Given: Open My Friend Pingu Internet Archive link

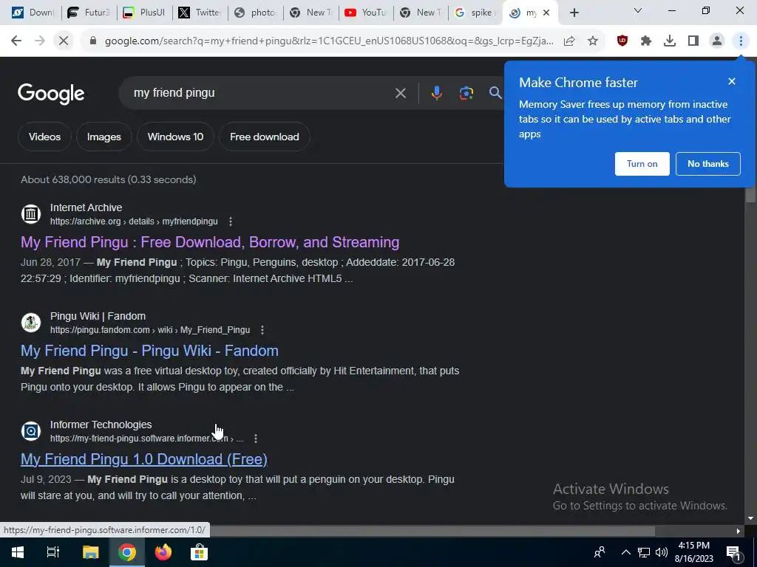Looking at the screenshot, I should click(210, 242).
